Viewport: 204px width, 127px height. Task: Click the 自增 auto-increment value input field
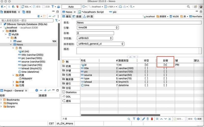[x=95, y=33]
